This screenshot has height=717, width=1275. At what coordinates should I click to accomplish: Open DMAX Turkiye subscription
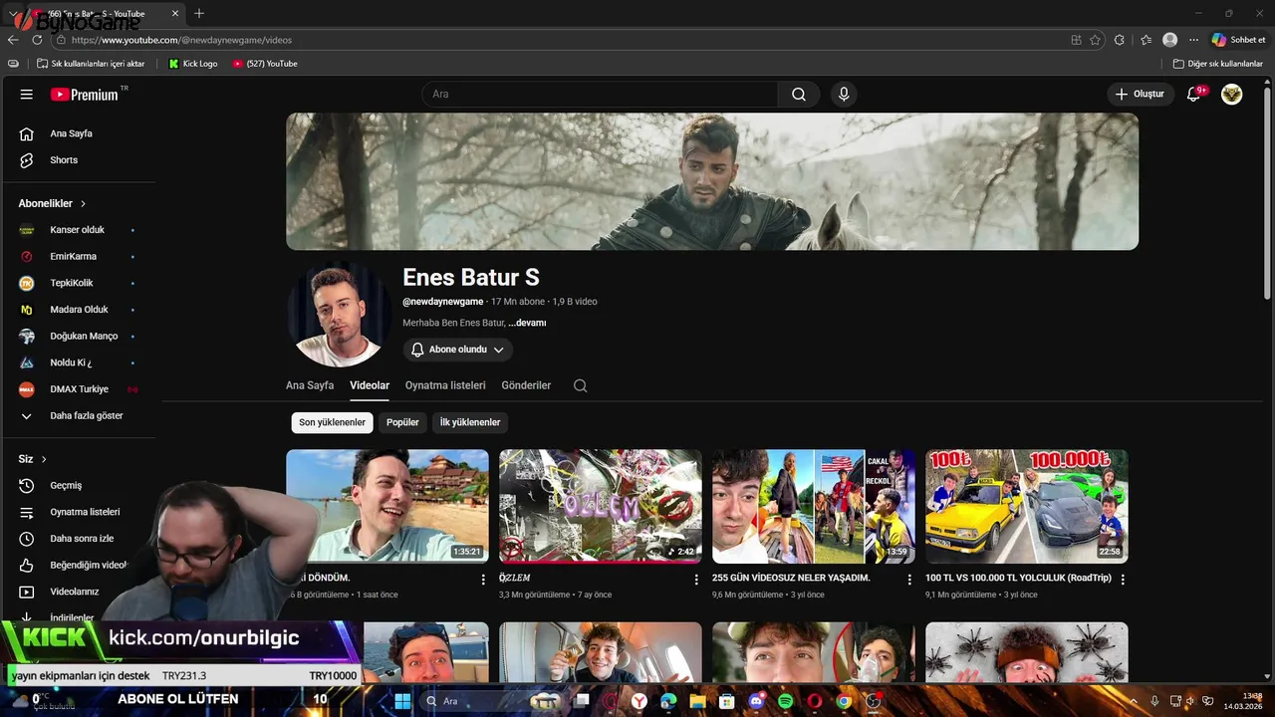point(79,389)
